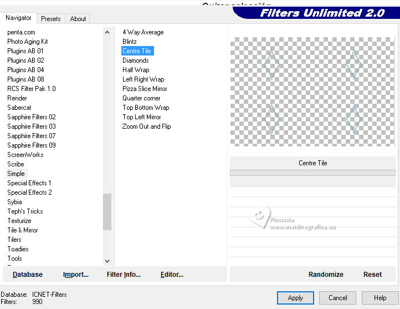This screenshot has width=400, height=309.
Task: Click the Centre Tile progress bar
Action: (x=312, y=173)
